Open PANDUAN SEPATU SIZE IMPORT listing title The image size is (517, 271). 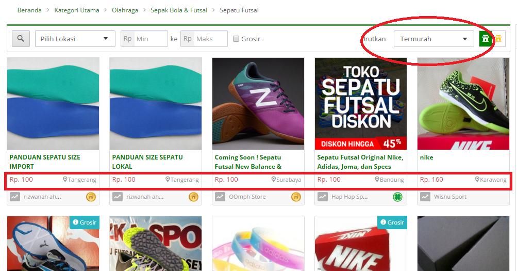click(x=45, y=162)
